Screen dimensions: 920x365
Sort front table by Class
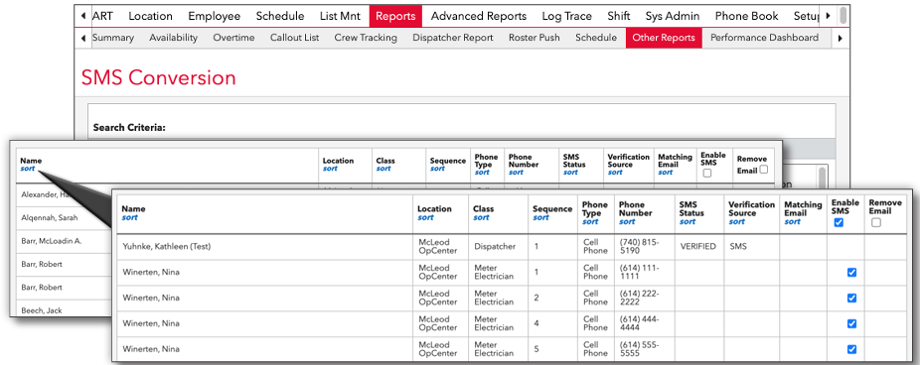481,217
